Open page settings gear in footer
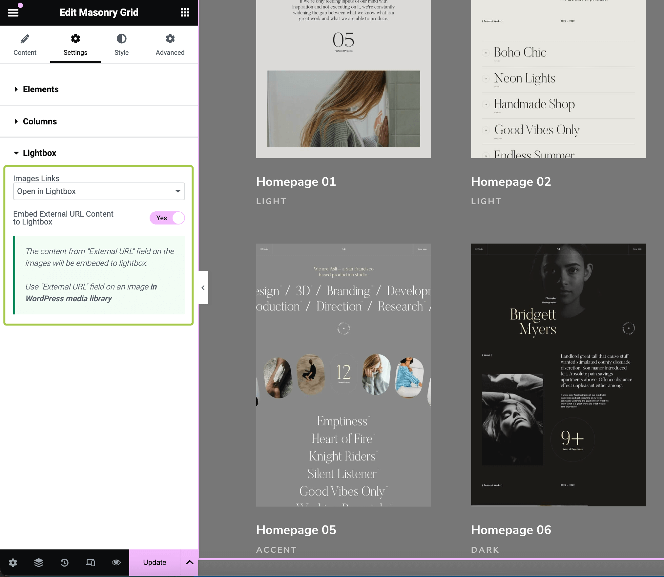Viewport: 664px width, 577px height. [13, 563]
